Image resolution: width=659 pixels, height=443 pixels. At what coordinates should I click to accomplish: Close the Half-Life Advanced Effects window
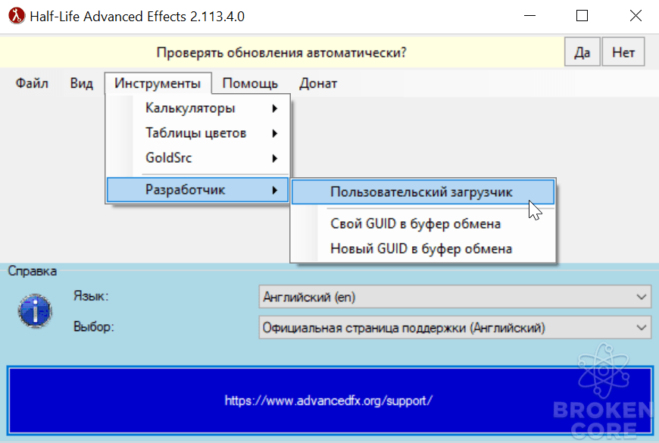[636, 16]
